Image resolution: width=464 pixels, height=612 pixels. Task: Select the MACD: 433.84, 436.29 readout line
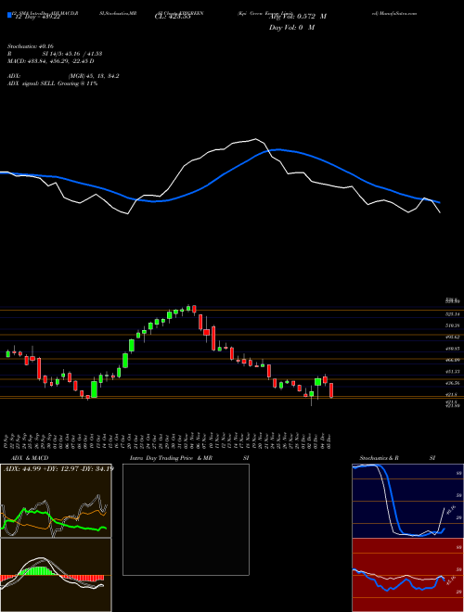click(51, 61)
